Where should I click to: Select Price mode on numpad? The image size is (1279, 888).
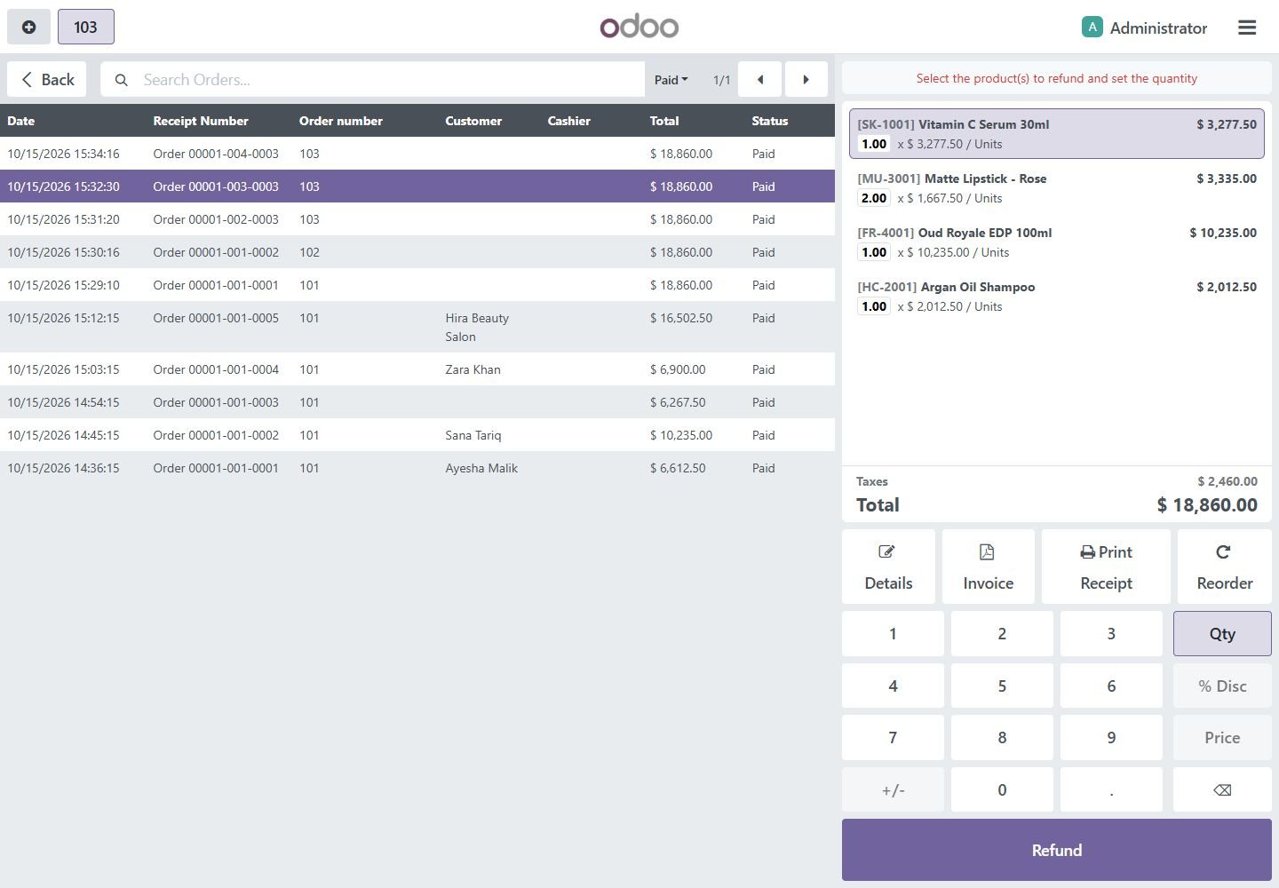coord(1222,737)
